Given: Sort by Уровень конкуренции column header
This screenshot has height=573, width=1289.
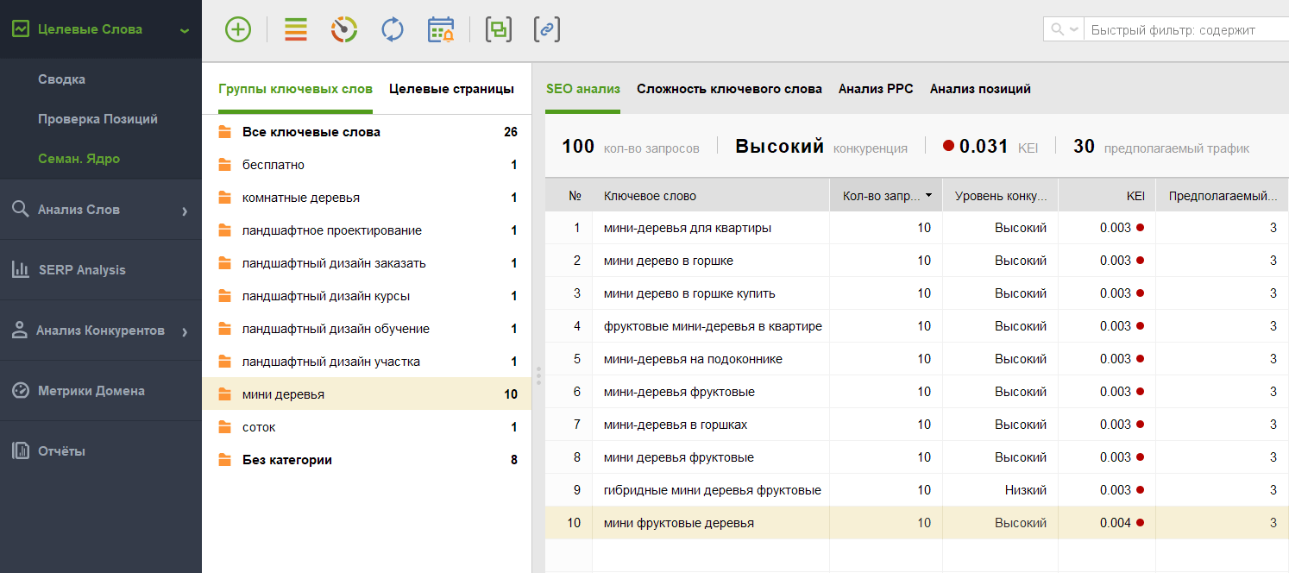Looking at the screenshot, I should tap(1001, 196).
